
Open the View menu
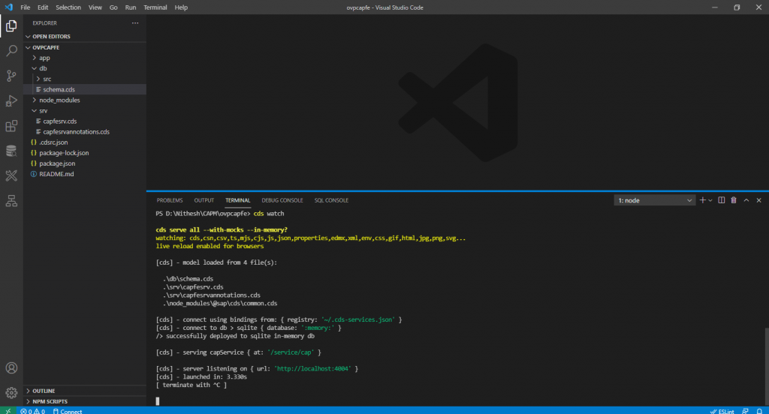coord(95,7)
